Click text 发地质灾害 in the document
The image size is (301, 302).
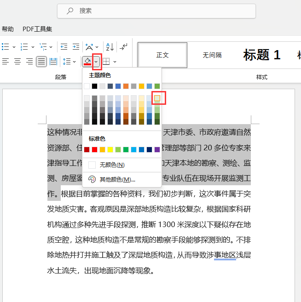[65, 209]
